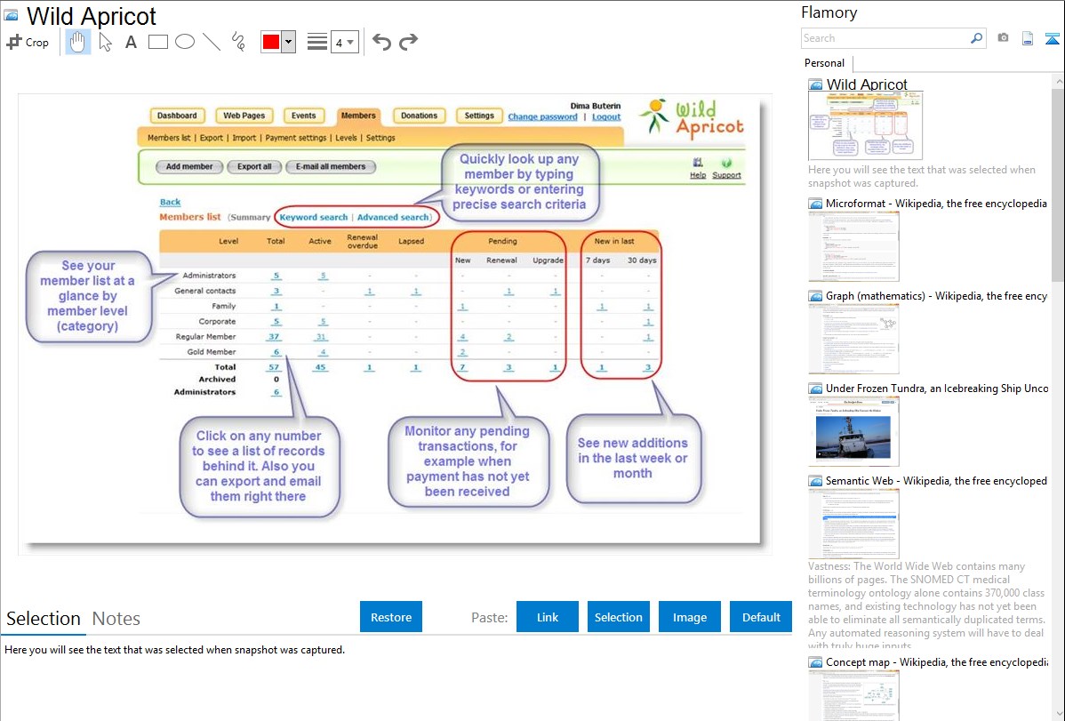The height and width of the screenshot is (721, 1065).
Task: Select the Concept map snapshot title
Action: tap(937, 661)
